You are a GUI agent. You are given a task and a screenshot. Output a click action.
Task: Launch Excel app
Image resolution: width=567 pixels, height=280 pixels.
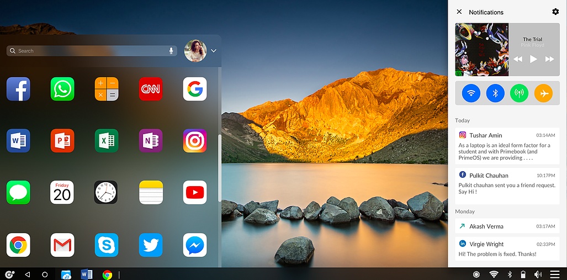[x=107, y=141]
